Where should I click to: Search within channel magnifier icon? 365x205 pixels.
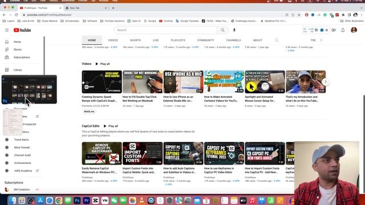277,40
